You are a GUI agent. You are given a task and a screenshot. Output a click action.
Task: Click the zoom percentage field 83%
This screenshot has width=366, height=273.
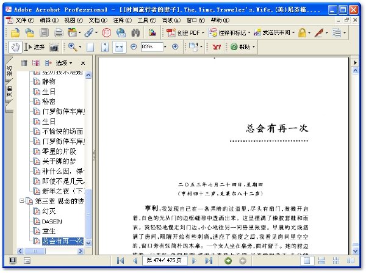pos(152,47)
